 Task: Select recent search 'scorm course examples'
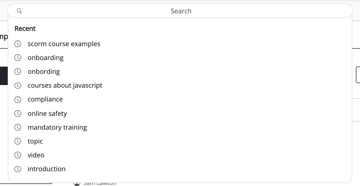pos(64,44)
